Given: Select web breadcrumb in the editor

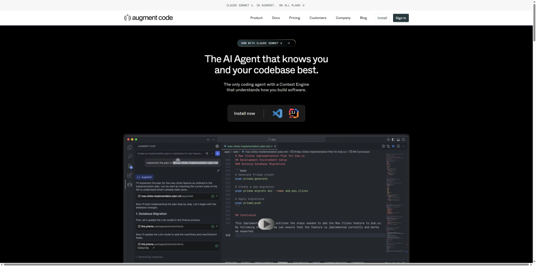Looking at the screenshot, I should 236,152.
